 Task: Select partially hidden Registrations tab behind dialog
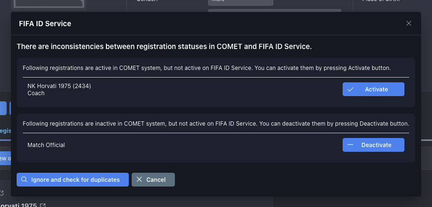point(5,131)
